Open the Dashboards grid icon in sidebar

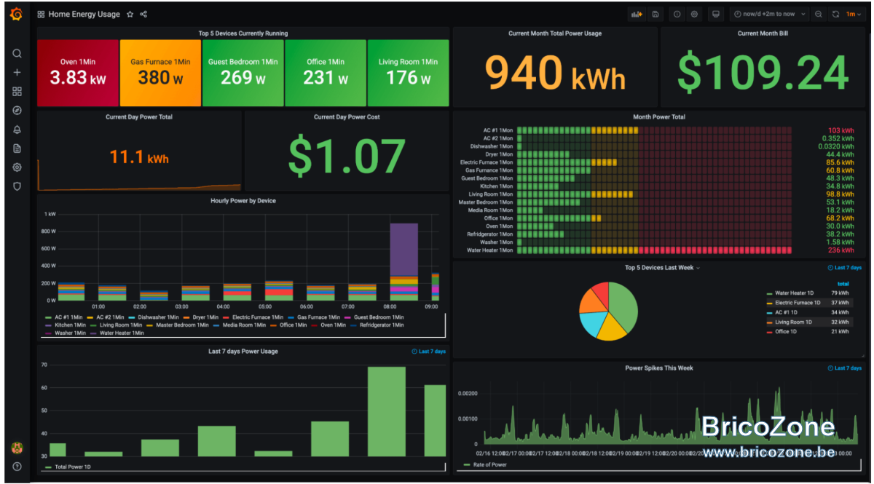17,91
